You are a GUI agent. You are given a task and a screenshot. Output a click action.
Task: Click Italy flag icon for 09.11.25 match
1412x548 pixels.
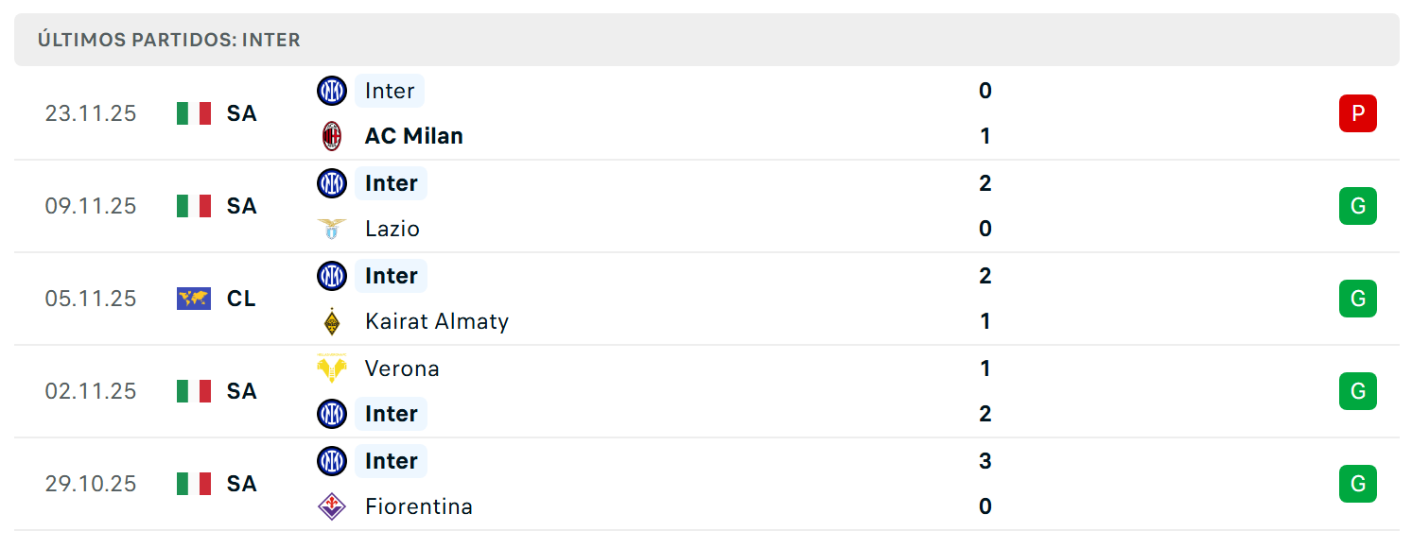tap(194, 206)
